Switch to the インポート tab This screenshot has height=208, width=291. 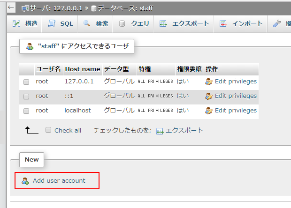[x=240, y=24]
